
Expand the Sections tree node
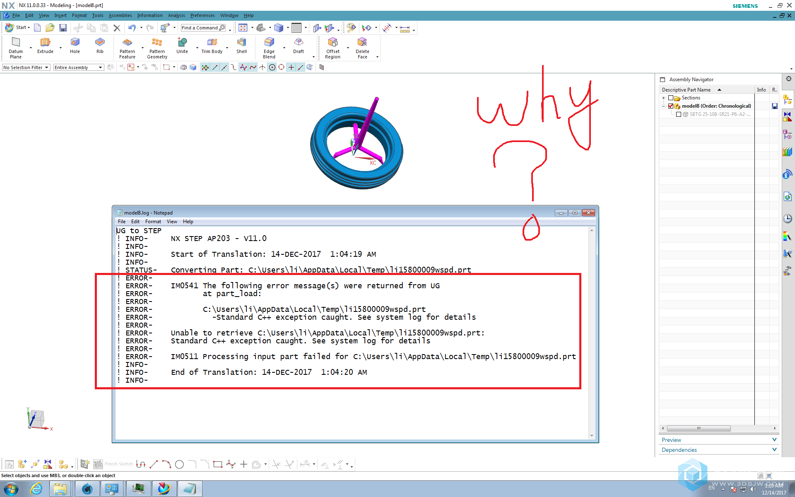point(664,98)
